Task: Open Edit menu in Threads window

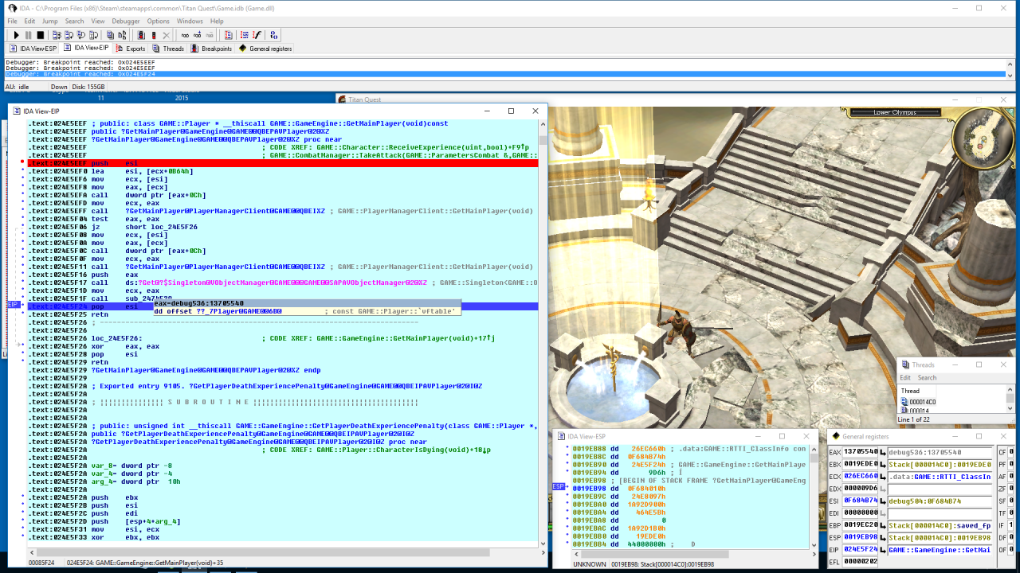Action: 905,378
